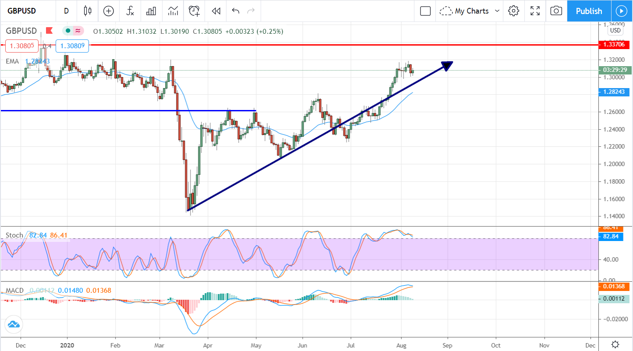Click the play button next to Publish
633x351 pixels.
point(622,11)
